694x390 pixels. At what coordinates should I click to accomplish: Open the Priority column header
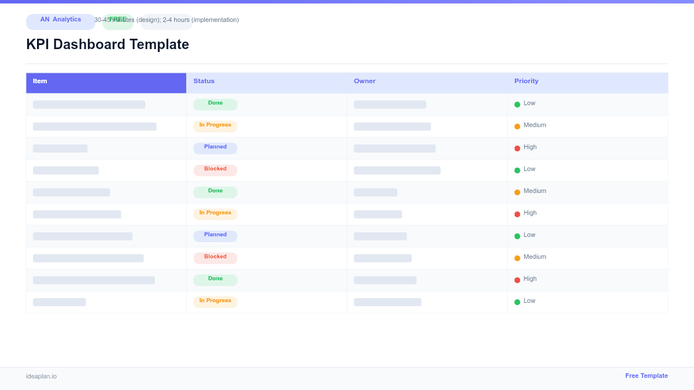(x=526, y=81)
